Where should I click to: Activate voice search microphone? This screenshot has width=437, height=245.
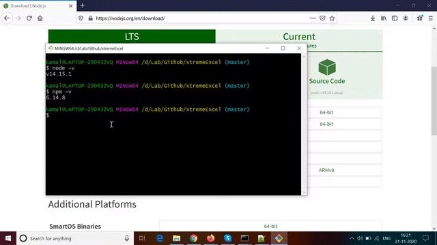pos(127,238)
